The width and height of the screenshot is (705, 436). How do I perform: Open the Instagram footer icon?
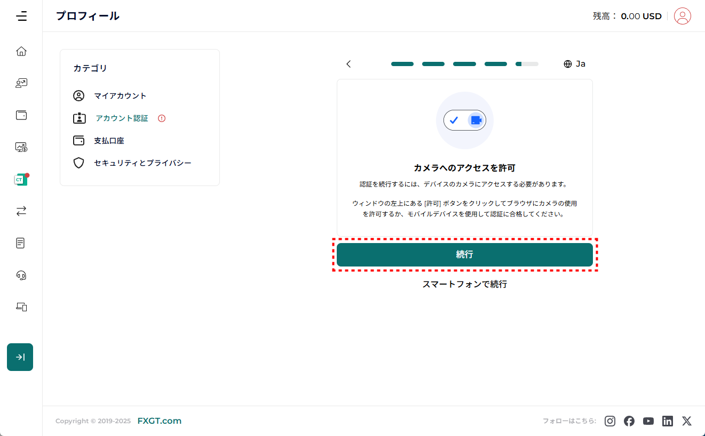coord(610,421)
